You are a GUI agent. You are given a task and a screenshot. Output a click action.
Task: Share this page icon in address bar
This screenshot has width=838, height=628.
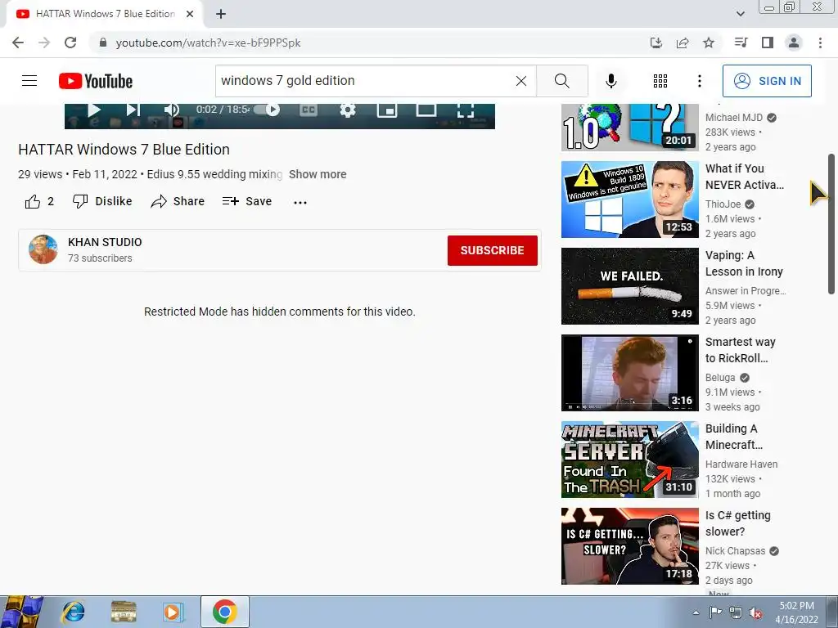click(683, 43)
